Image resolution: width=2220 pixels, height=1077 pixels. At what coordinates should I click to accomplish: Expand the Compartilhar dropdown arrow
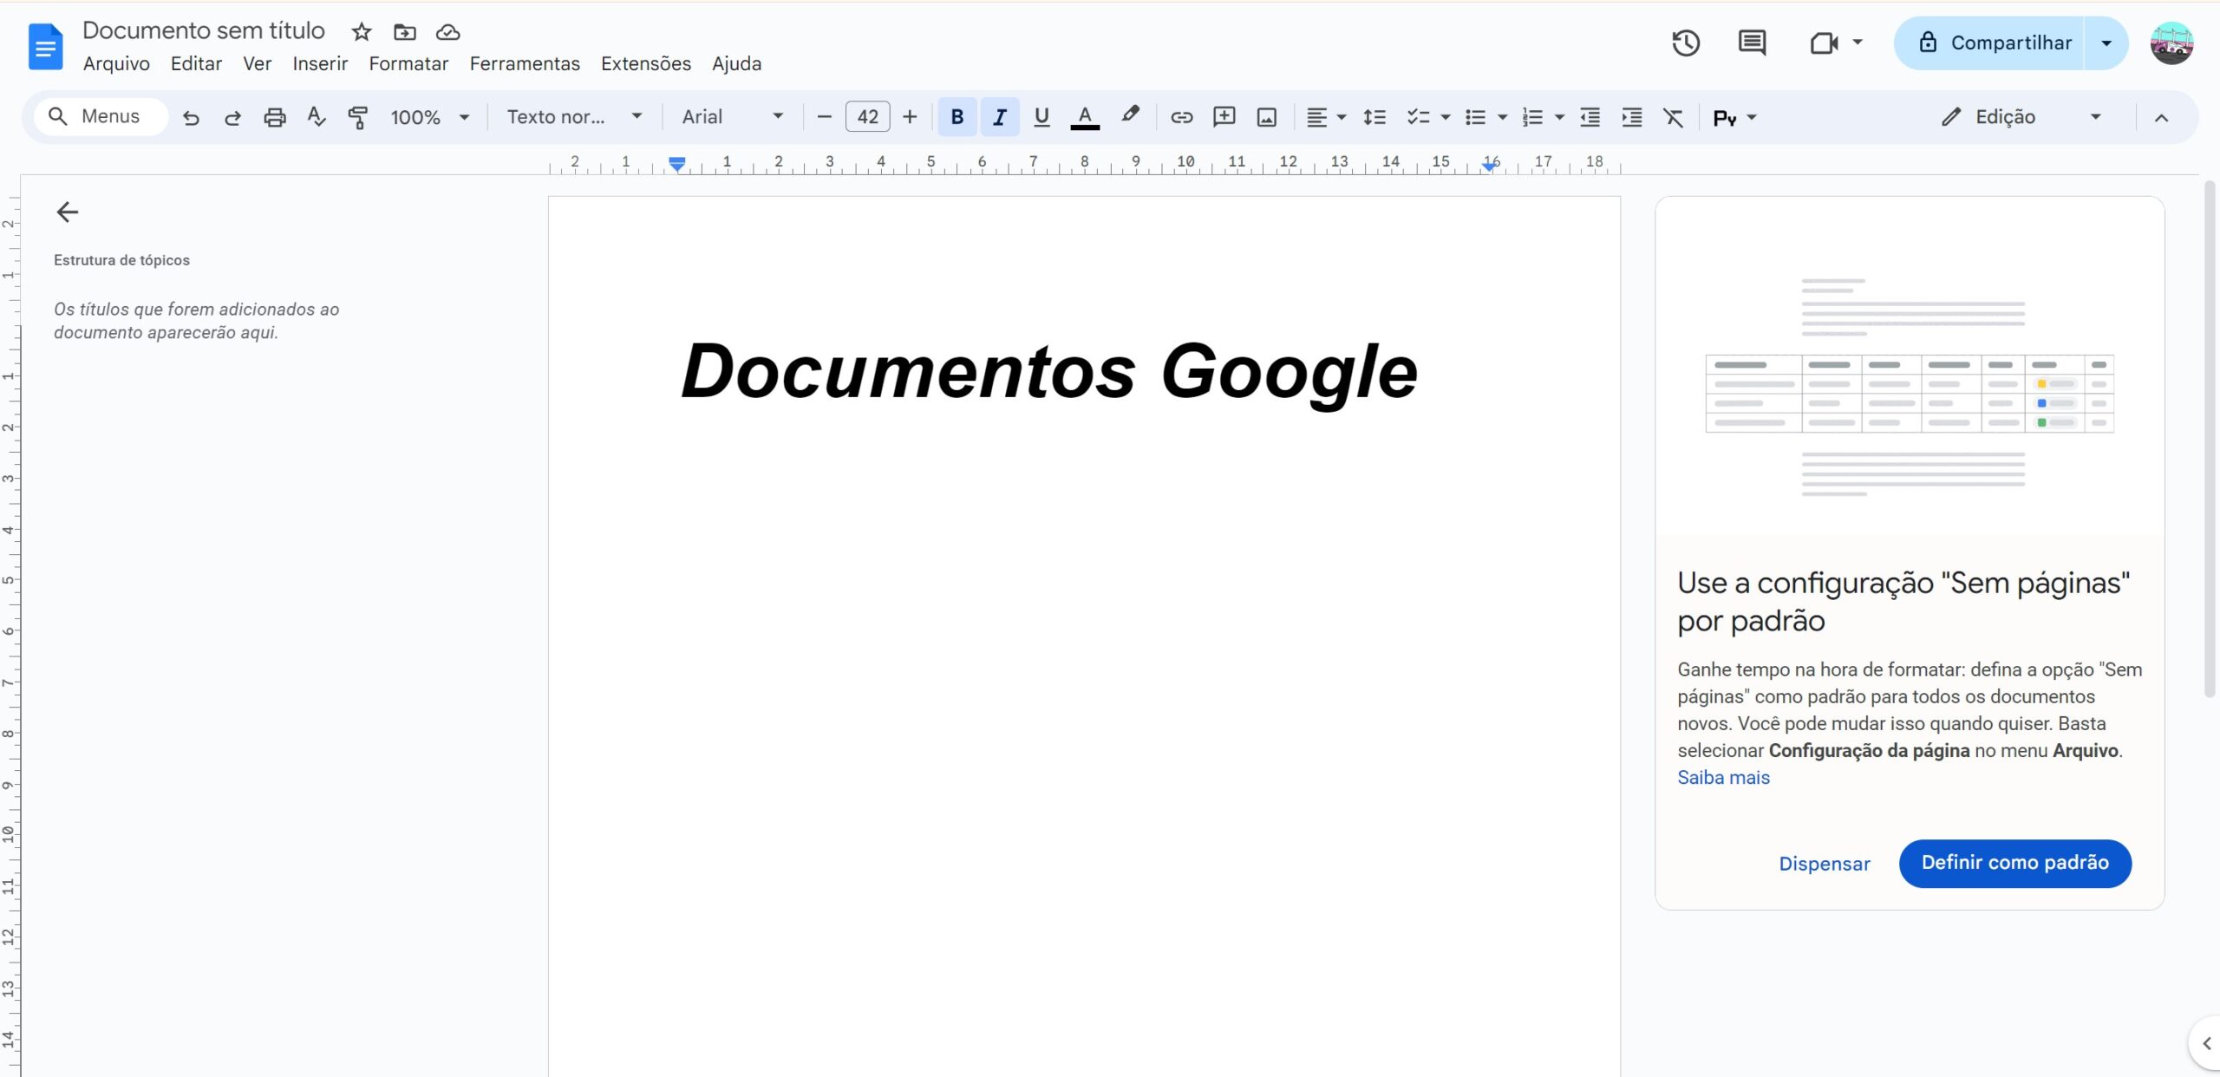tap(2106, 43)
